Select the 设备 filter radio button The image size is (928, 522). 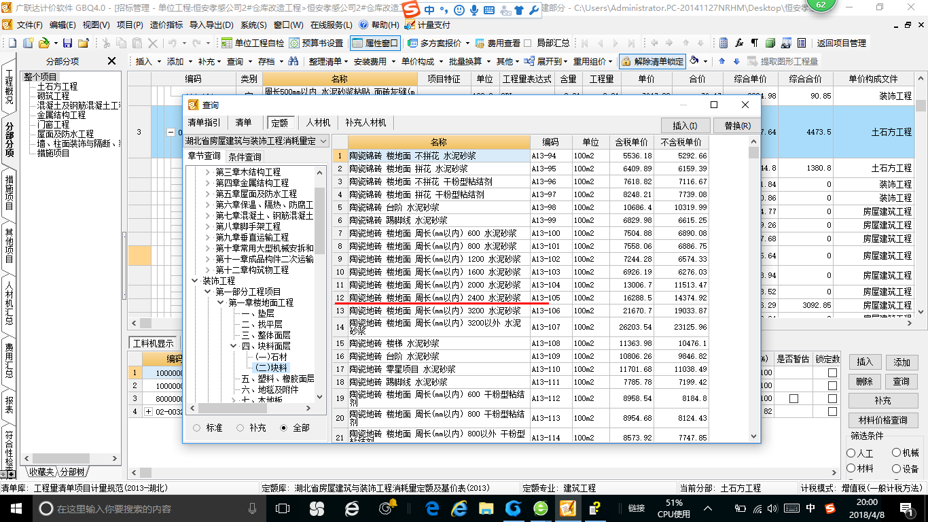pyautogui.click(x=896, y=468)
